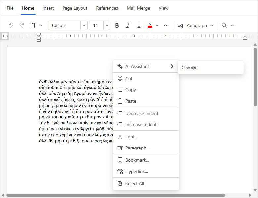The width and height of the screenshot is (258, 198).
Task: Click Select All in context menu
Action: pyautogui.click(x=146, y=183)
